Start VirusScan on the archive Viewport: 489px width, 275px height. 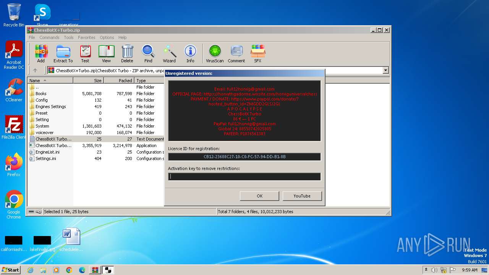click(215, 54)
